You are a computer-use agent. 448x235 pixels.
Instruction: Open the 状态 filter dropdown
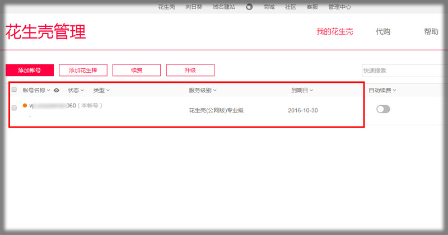(x=76, y=90)
